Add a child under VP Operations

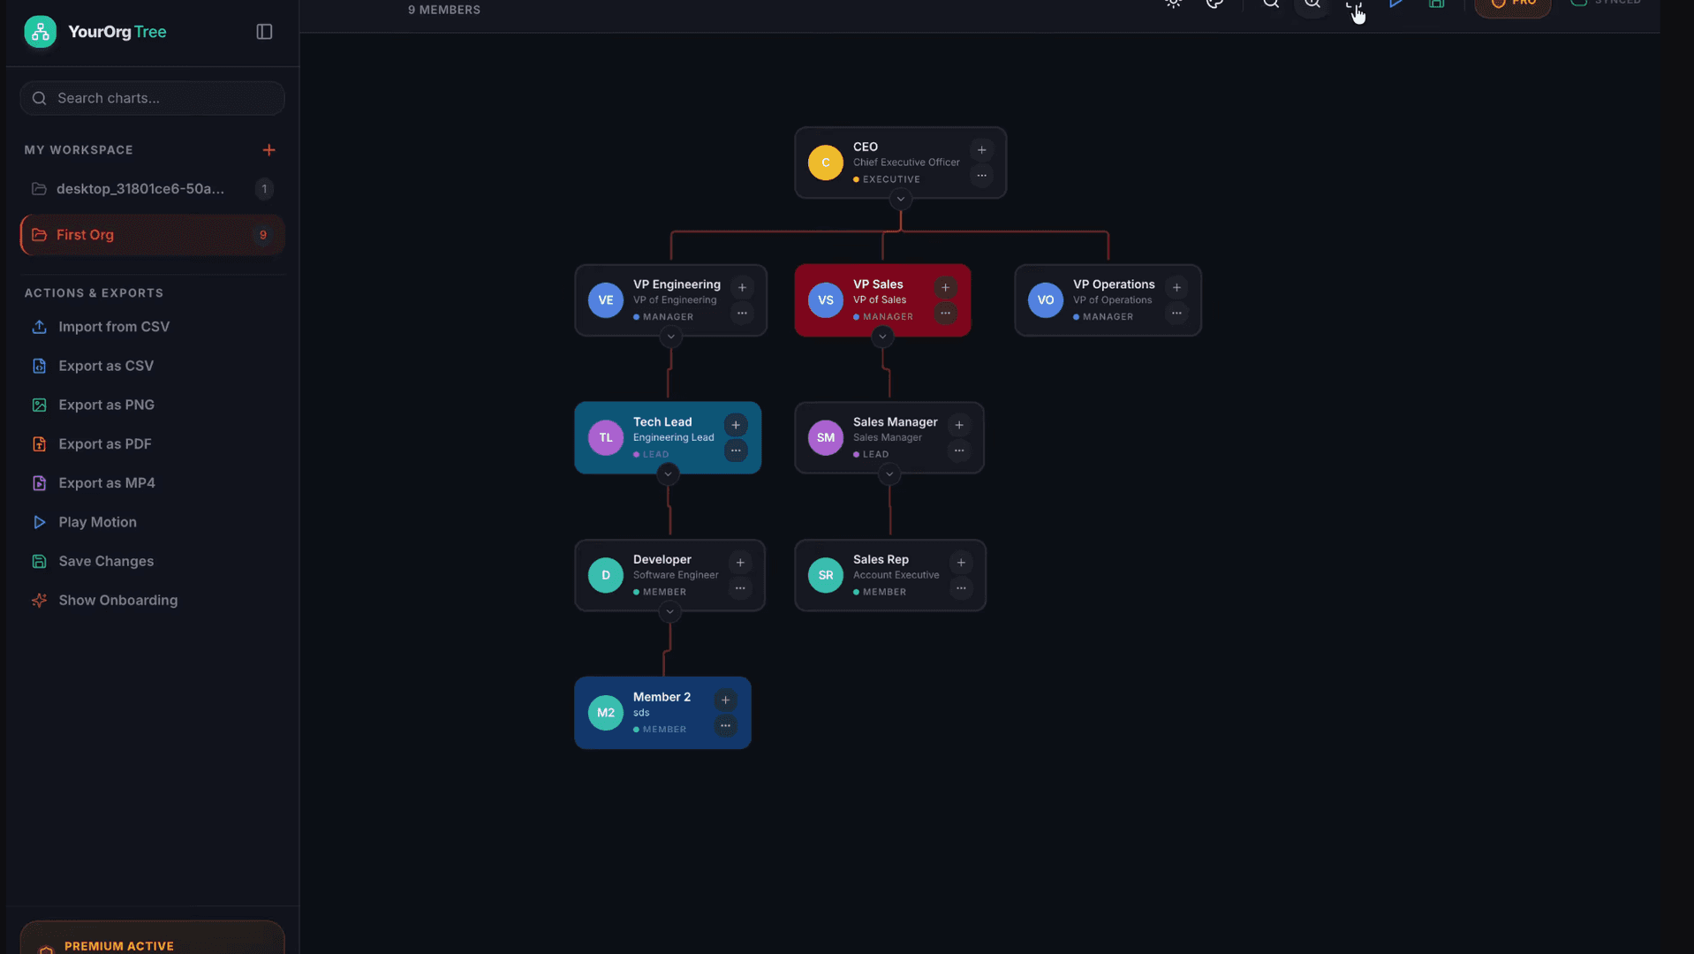tap(1176, 288)
